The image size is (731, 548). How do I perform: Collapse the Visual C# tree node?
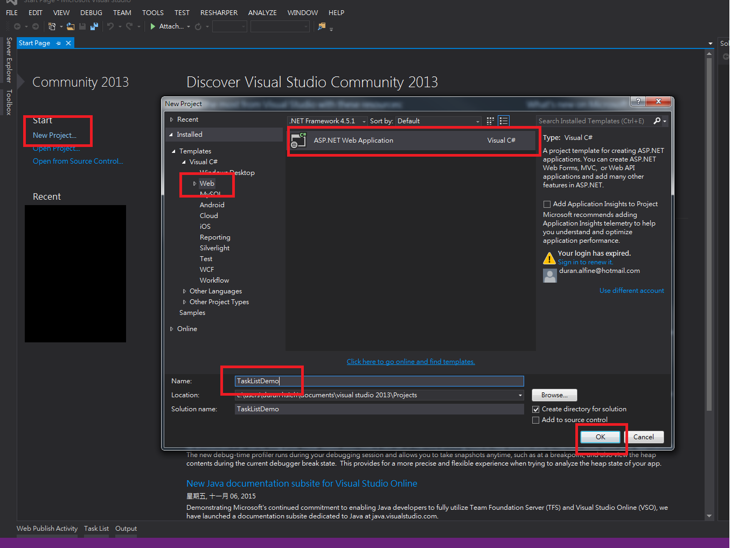tap(184, 162)
